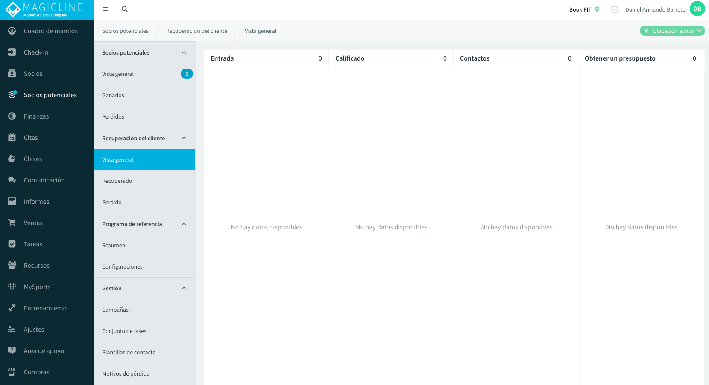This screenshot has height=385, width=709.
Task: Open Cuadro de mandos in sidebar
Action: pos(47,31)
